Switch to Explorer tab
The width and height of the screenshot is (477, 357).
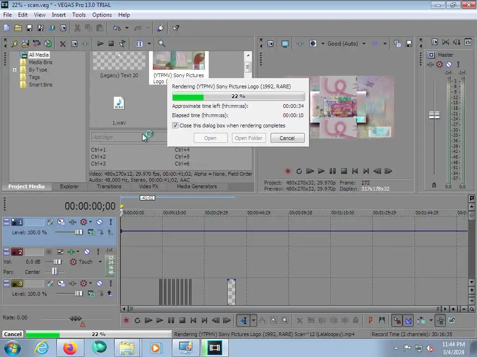[69, 186]
